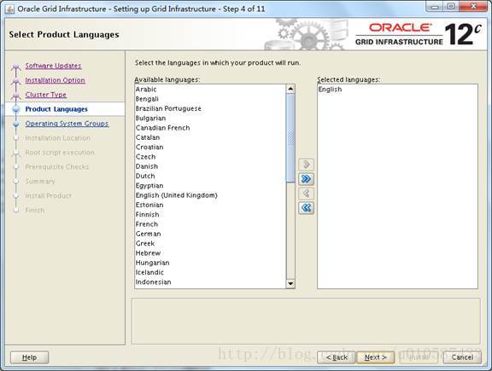Image resolution: width=492 pixels, height=371 pixels.
Task: Click the available languages scroll up arrow
Action: click(x=290, y=89)
